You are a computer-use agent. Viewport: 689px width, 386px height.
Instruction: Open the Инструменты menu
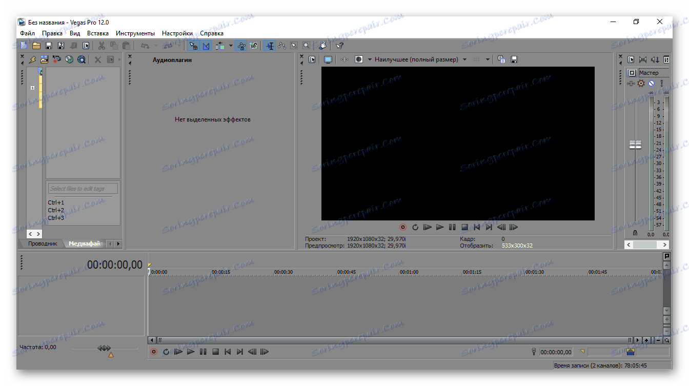tap(135, 33)
